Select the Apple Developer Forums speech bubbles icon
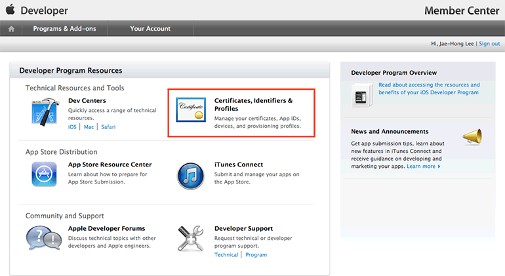The width and height of the screenshot is (505, 276). (43, 239)
